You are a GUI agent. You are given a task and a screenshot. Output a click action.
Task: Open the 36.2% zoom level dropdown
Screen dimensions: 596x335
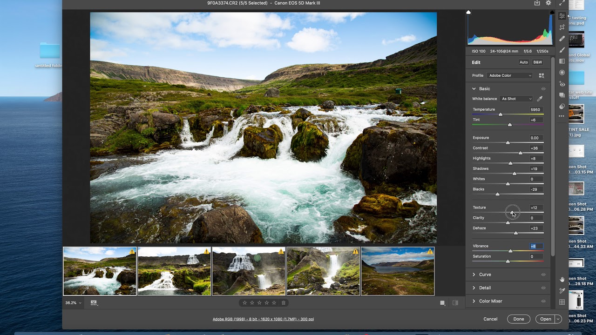click(x=73, y=302)
